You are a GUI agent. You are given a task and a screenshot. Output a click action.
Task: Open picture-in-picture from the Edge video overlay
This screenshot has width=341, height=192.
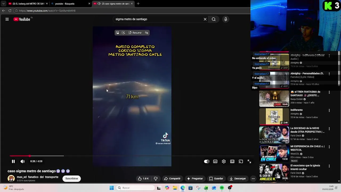tap(117, 33)
